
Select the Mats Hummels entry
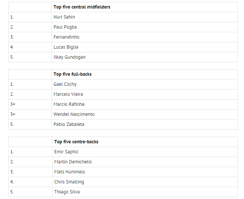70,172
